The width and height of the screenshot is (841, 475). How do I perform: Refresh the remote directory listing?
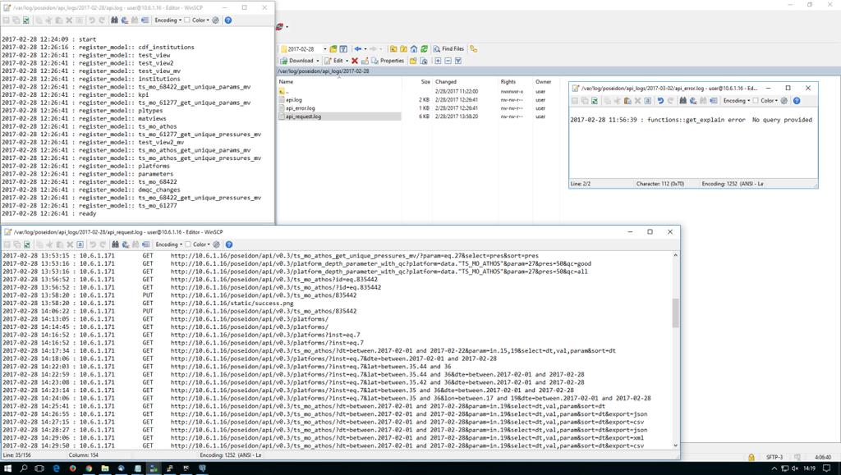pos(424,48)
